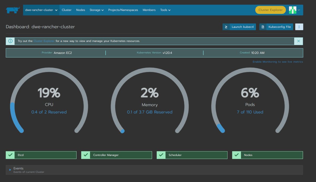
Task: Click the Pods usage gauge
Action: click(250, 100)
